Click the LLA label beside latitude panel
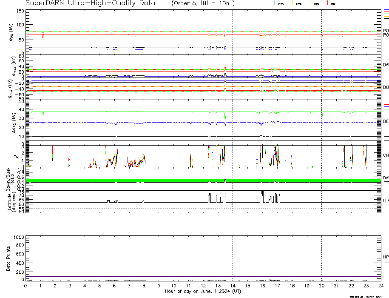 pos(386,200)
